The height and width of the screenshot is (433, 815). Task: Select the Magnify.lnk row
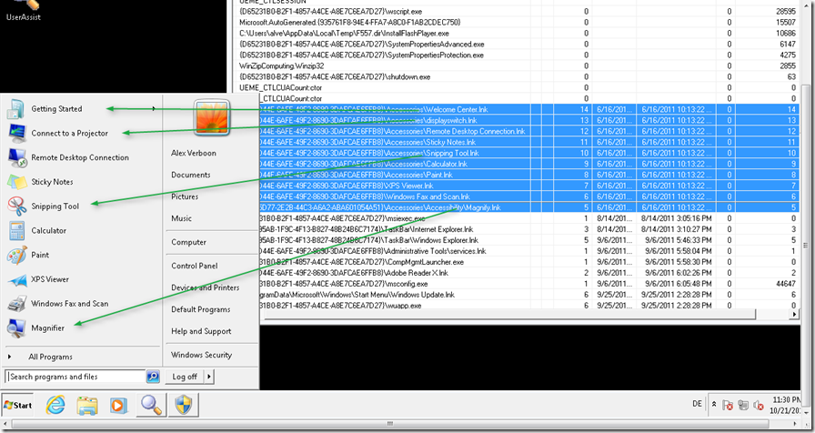pos(528,208)
